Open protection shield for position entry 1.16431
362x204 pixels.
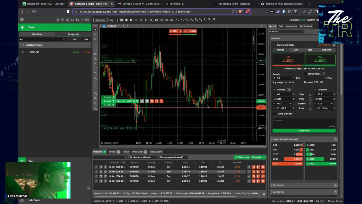(100, 167)
